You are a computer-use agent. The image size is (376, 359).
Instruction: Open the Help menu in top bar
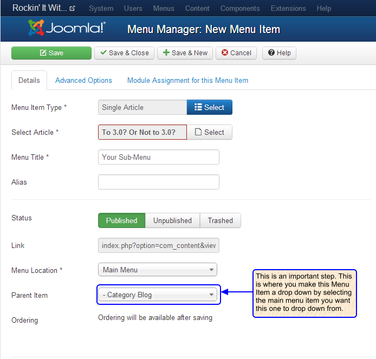(324, 8)
